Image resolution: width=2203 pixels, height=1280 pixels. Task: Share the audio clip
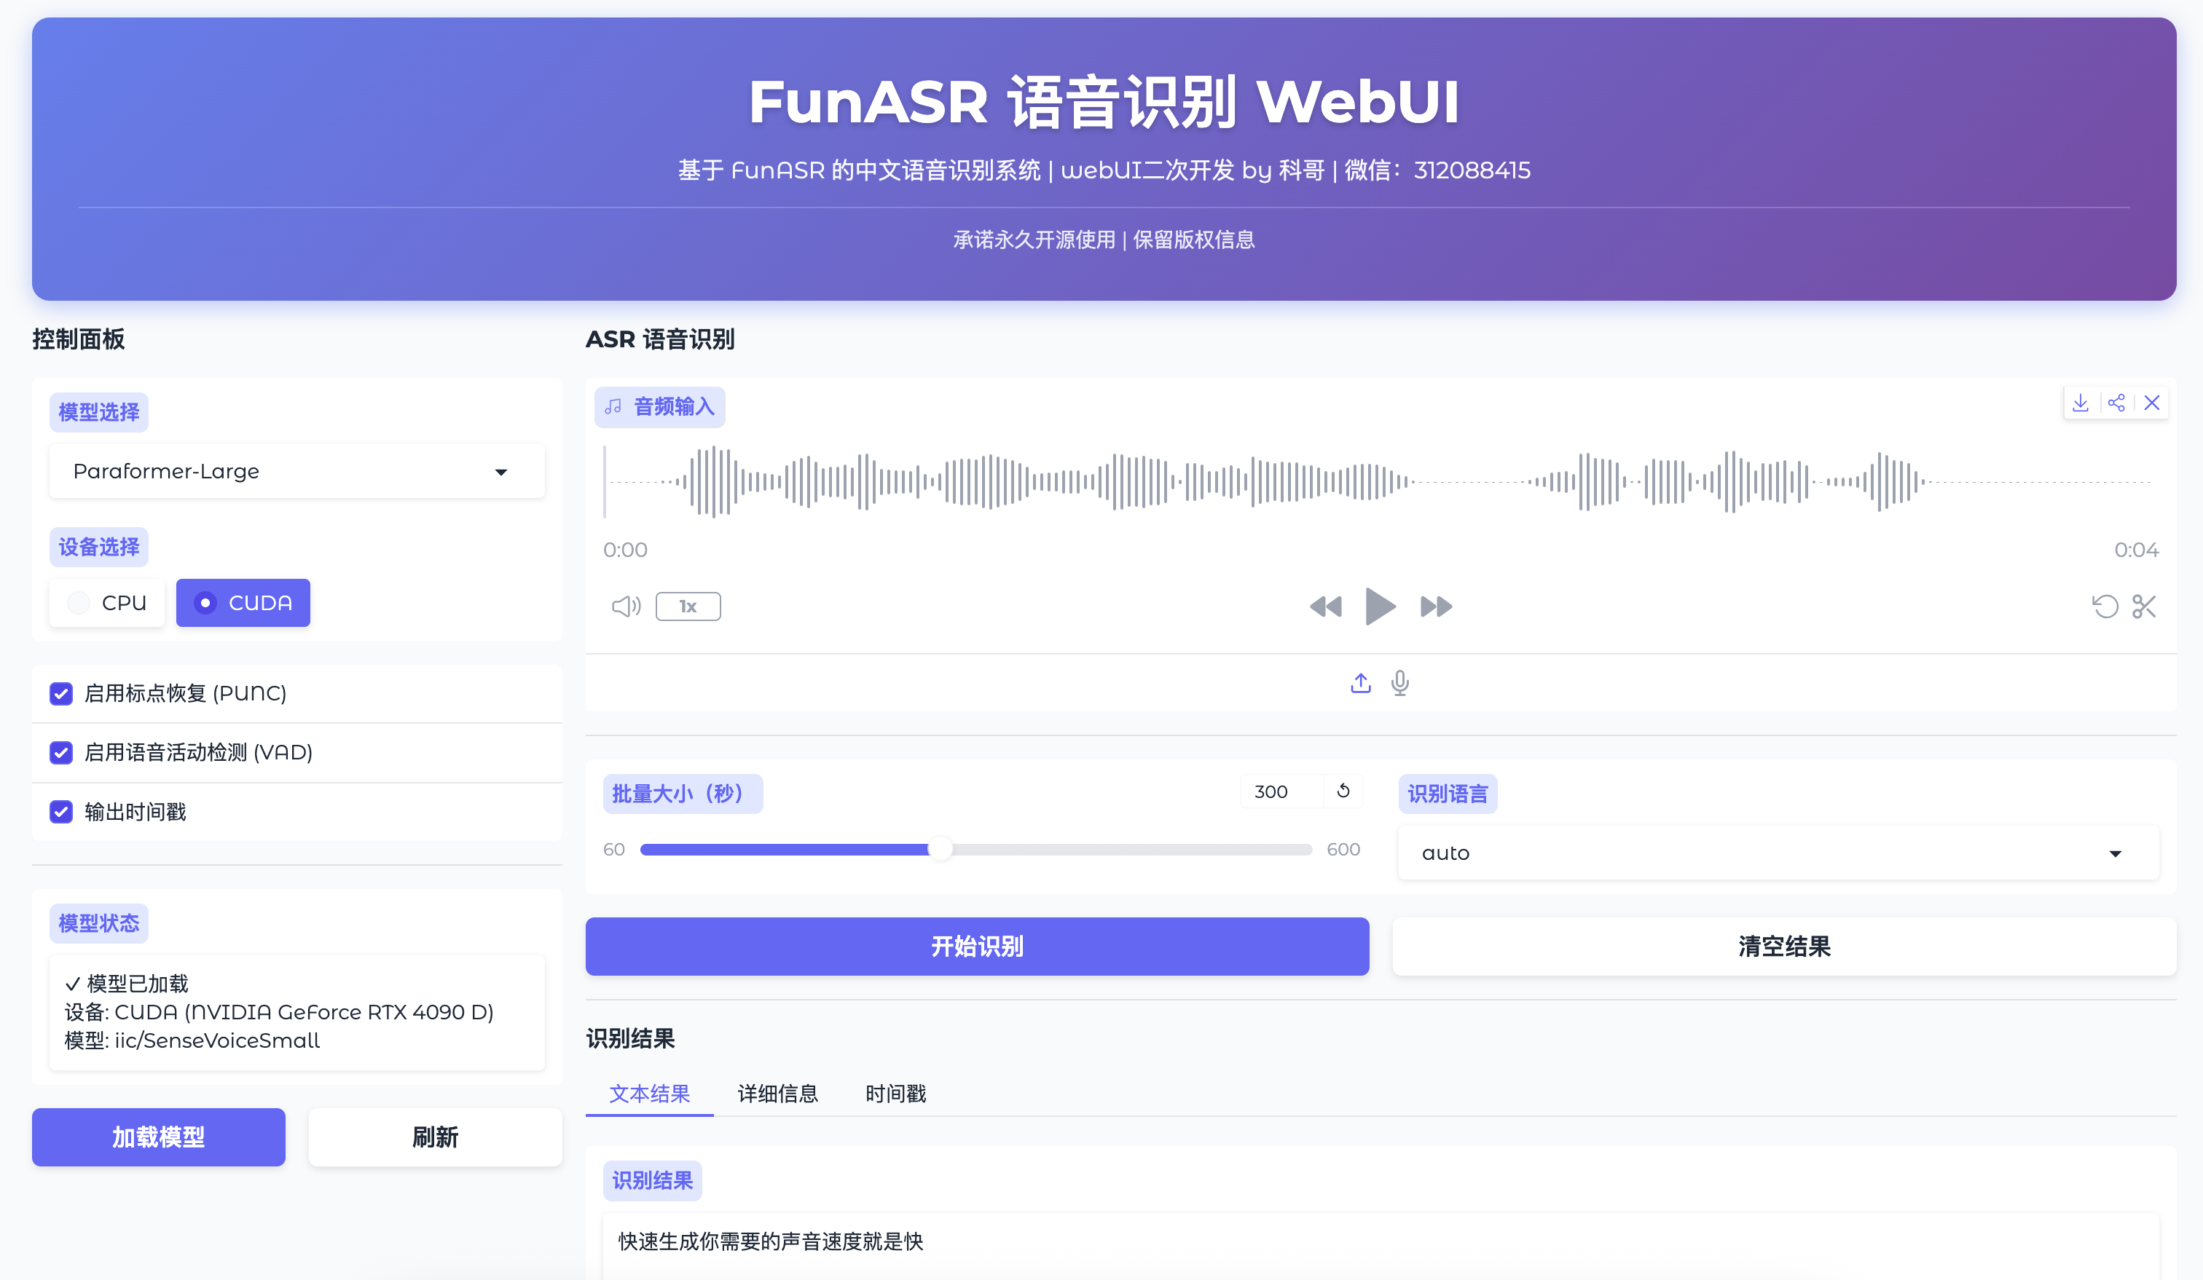[x=2117, y=403]
